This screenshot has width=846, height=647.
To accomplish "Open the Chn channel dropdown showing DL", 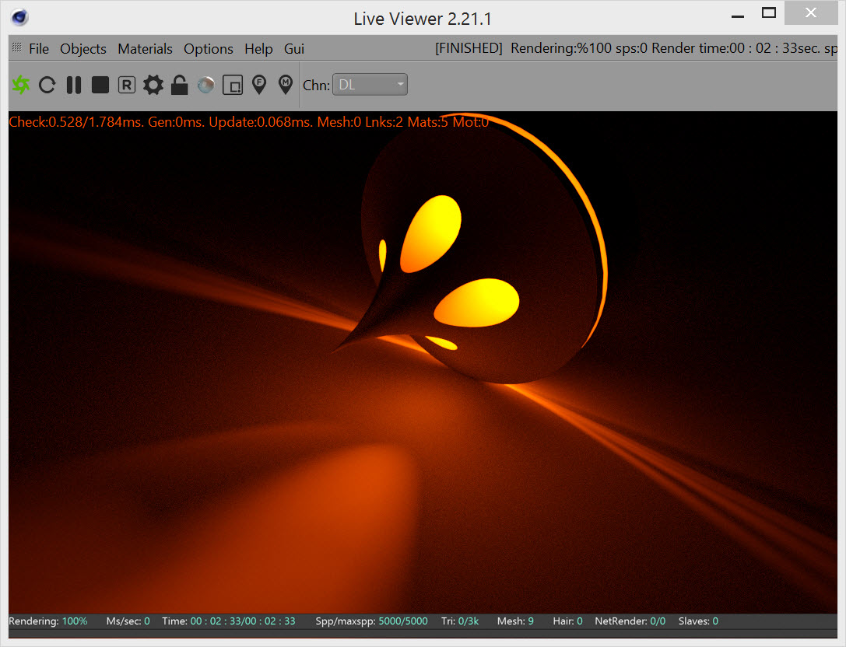I will pyautogui.click(x=370, y=85).
